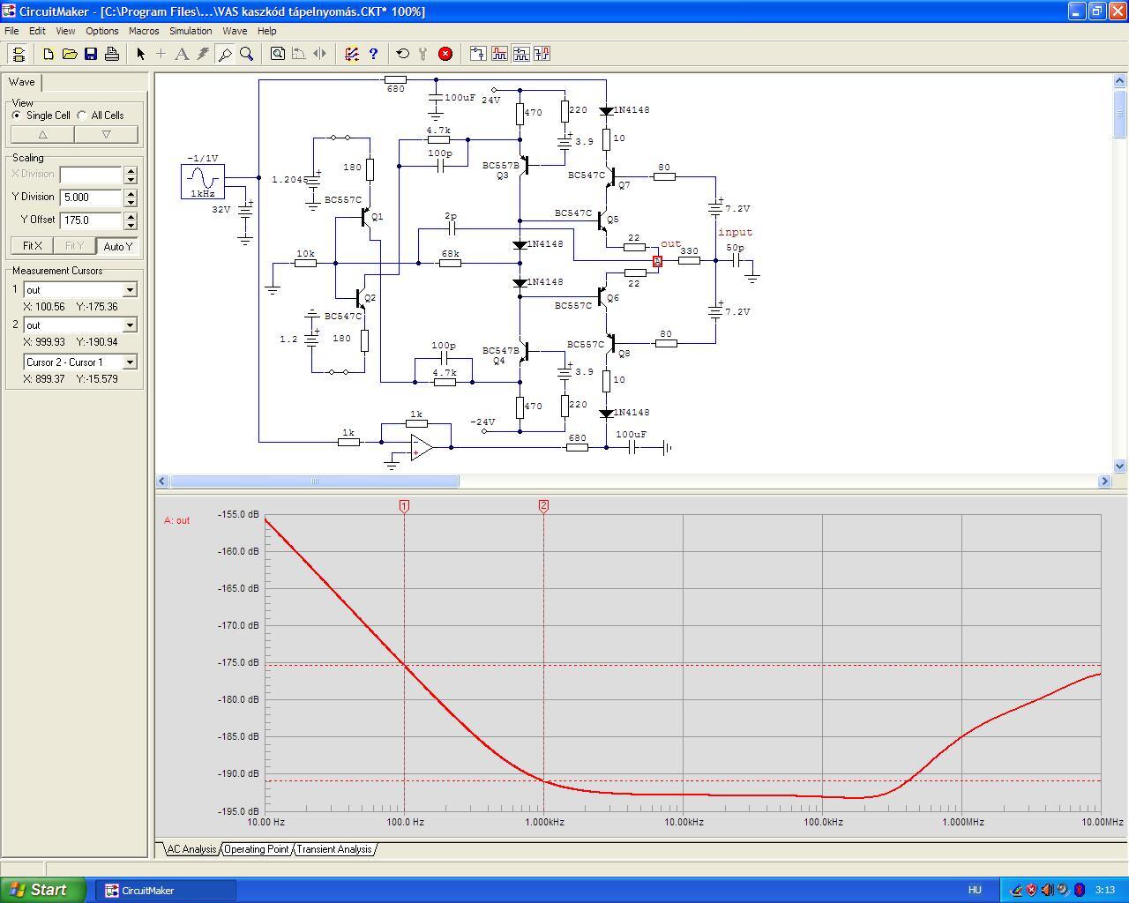Expand the Cursor 2 - Cursor 1 dropdown
The image size is (1129, 903).
pyautogui.click(x=130, y=362)
